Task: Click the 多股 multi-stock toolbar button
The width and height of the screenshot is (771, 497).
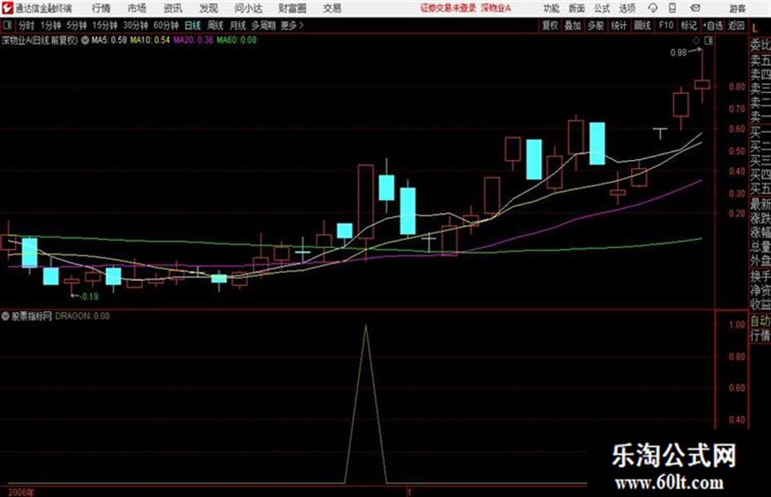Action: 596,25
